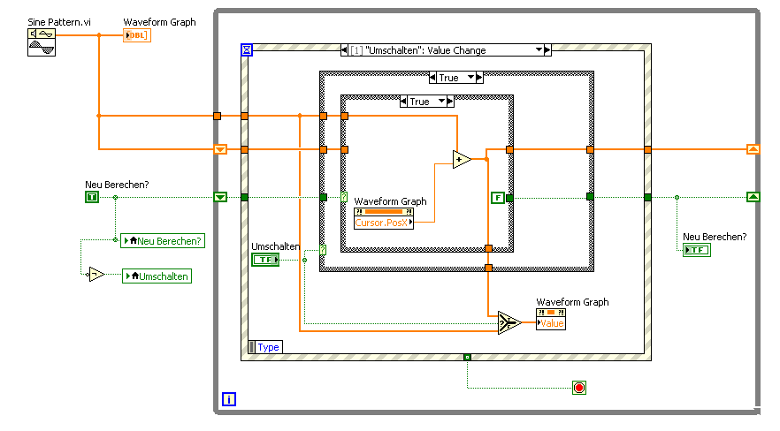Select the orange right shift register
780x431 pixels.
tap(753, 149)
